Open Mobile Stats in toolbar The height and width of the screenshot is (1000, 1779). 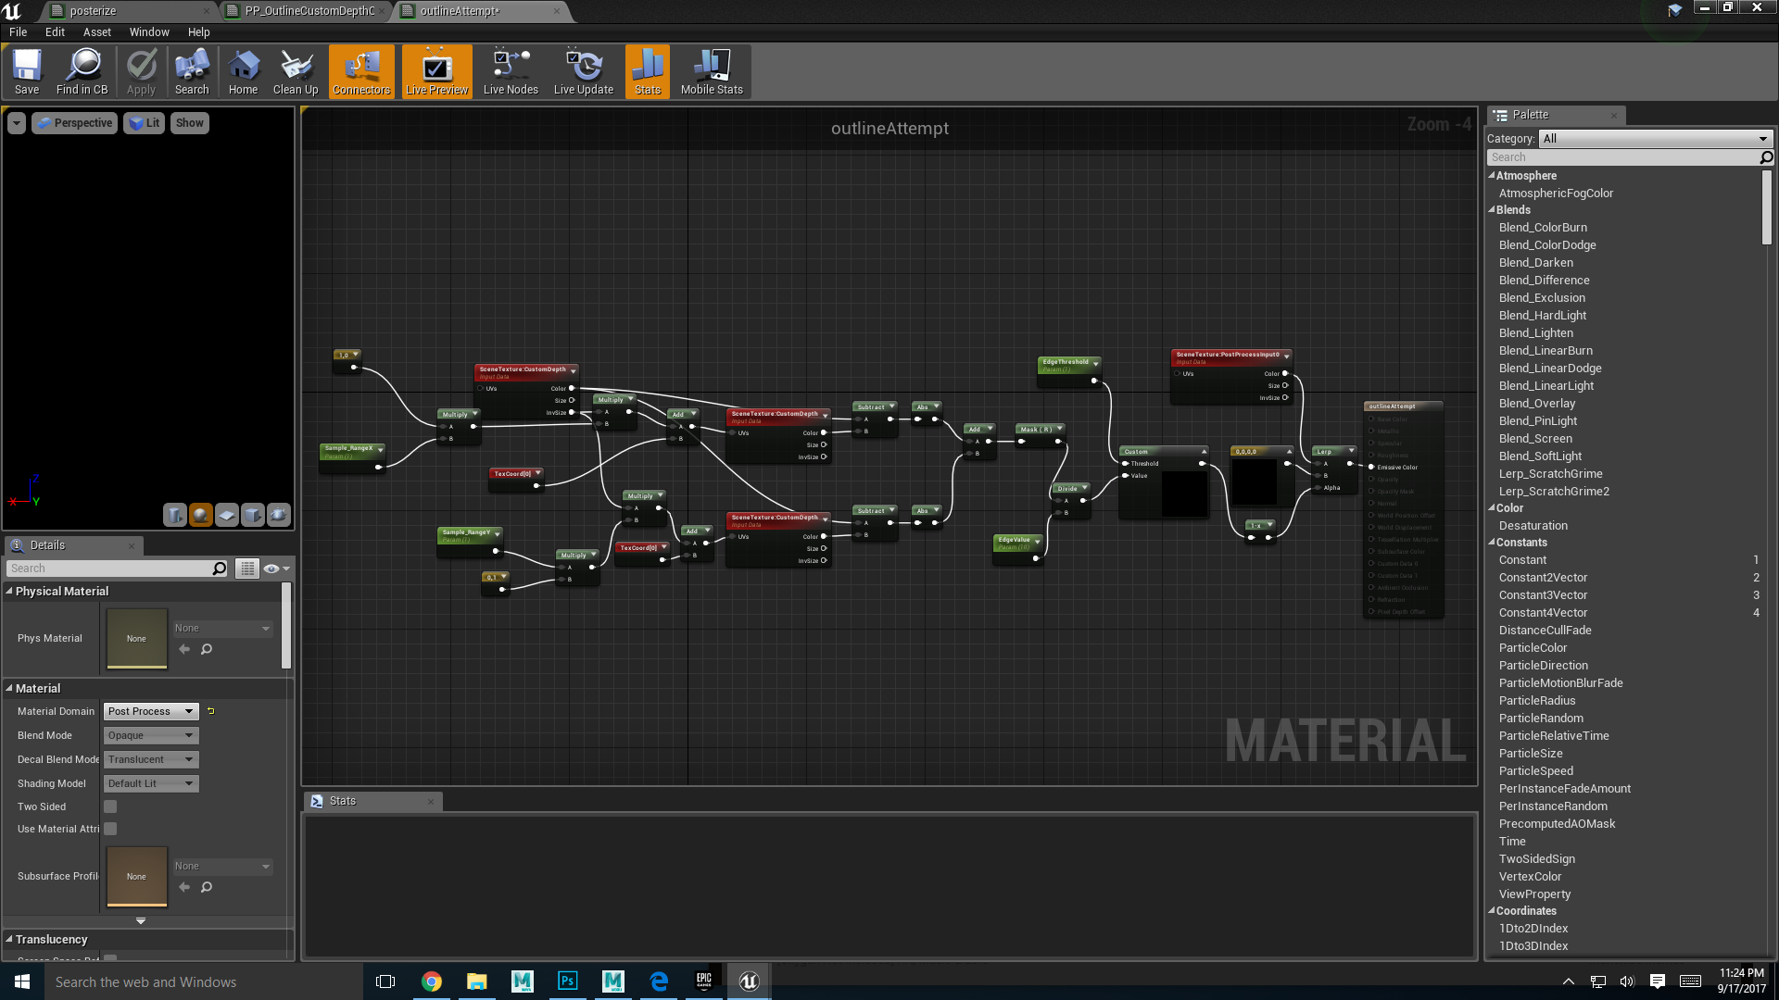point(712,71)
